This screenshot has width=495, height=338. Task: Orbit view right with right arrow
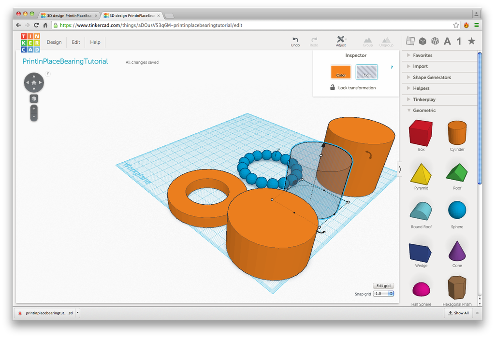[40, 83]
